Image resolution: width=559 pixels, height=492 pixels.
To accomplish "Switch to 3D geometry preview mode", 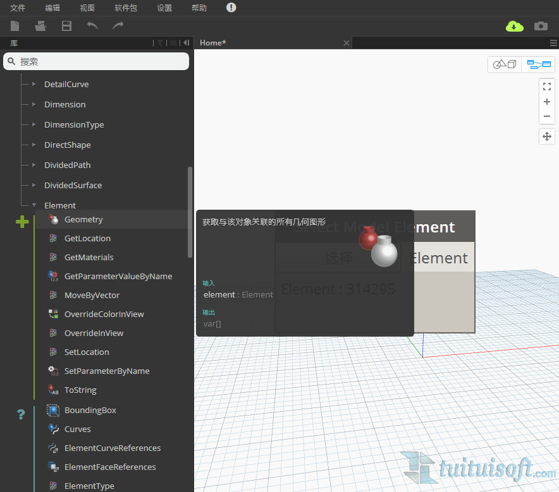I will pos(505,64).
